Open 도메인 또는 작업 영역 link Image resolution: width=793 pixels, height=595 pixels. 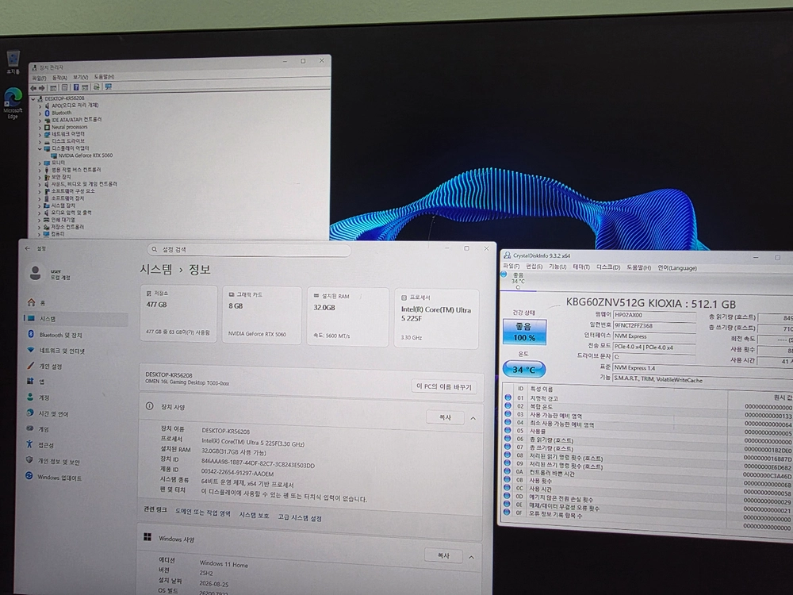[x=203, y=512]
